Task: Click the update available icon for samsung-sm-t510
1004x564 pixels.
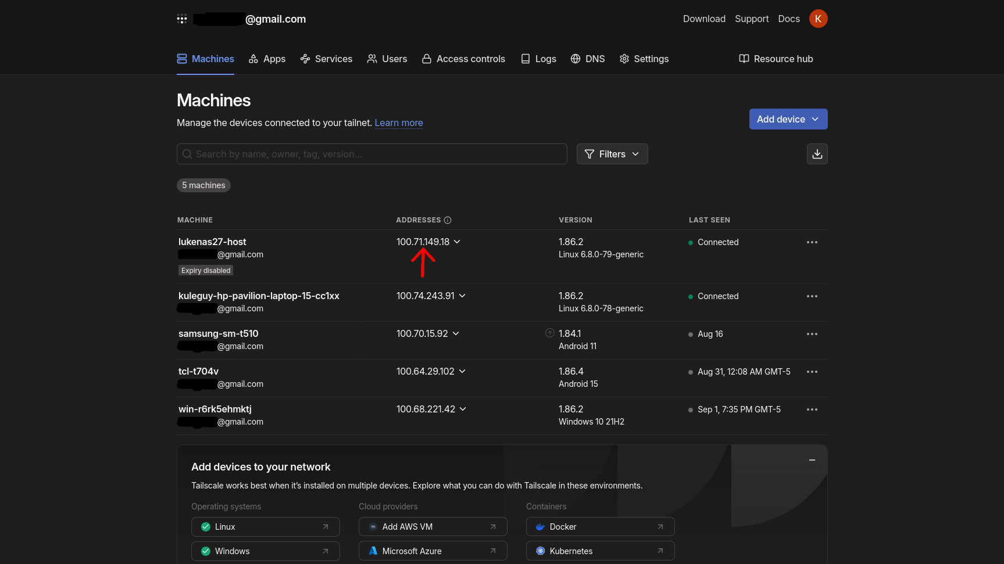Action: [549, 333]
